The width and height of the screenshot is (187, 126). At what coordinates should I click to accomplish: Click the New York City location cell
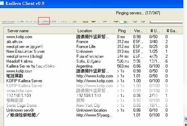[x=88, y=105]
